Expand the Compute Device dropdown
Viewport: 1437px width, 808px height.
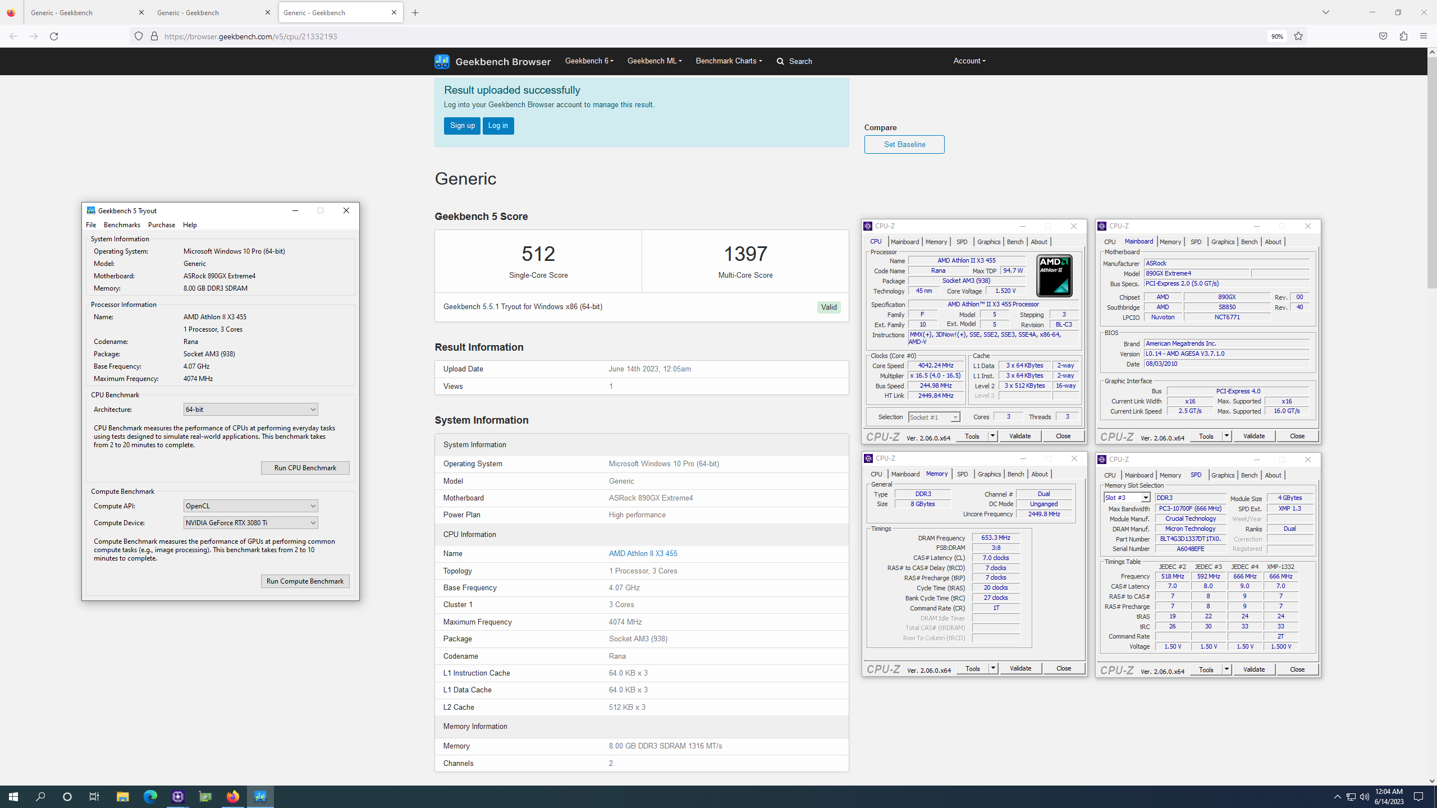coord(250,523)
